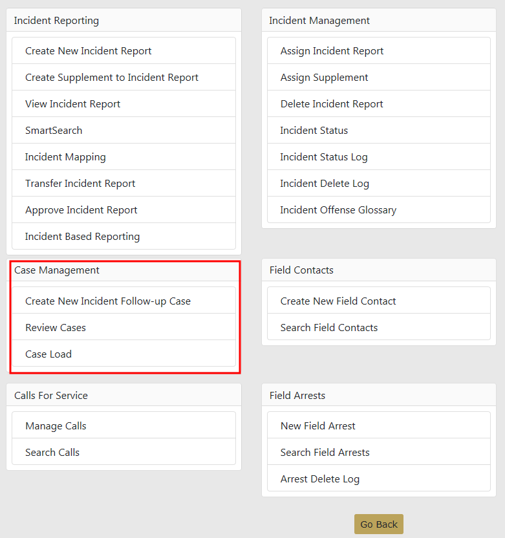Open Delete Incident Report entry
Screen dimensions: 505x538
tap(332, 104)
